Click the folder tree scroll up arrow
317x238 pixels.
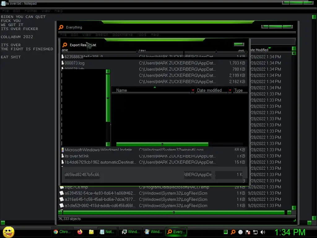[108, 72]
